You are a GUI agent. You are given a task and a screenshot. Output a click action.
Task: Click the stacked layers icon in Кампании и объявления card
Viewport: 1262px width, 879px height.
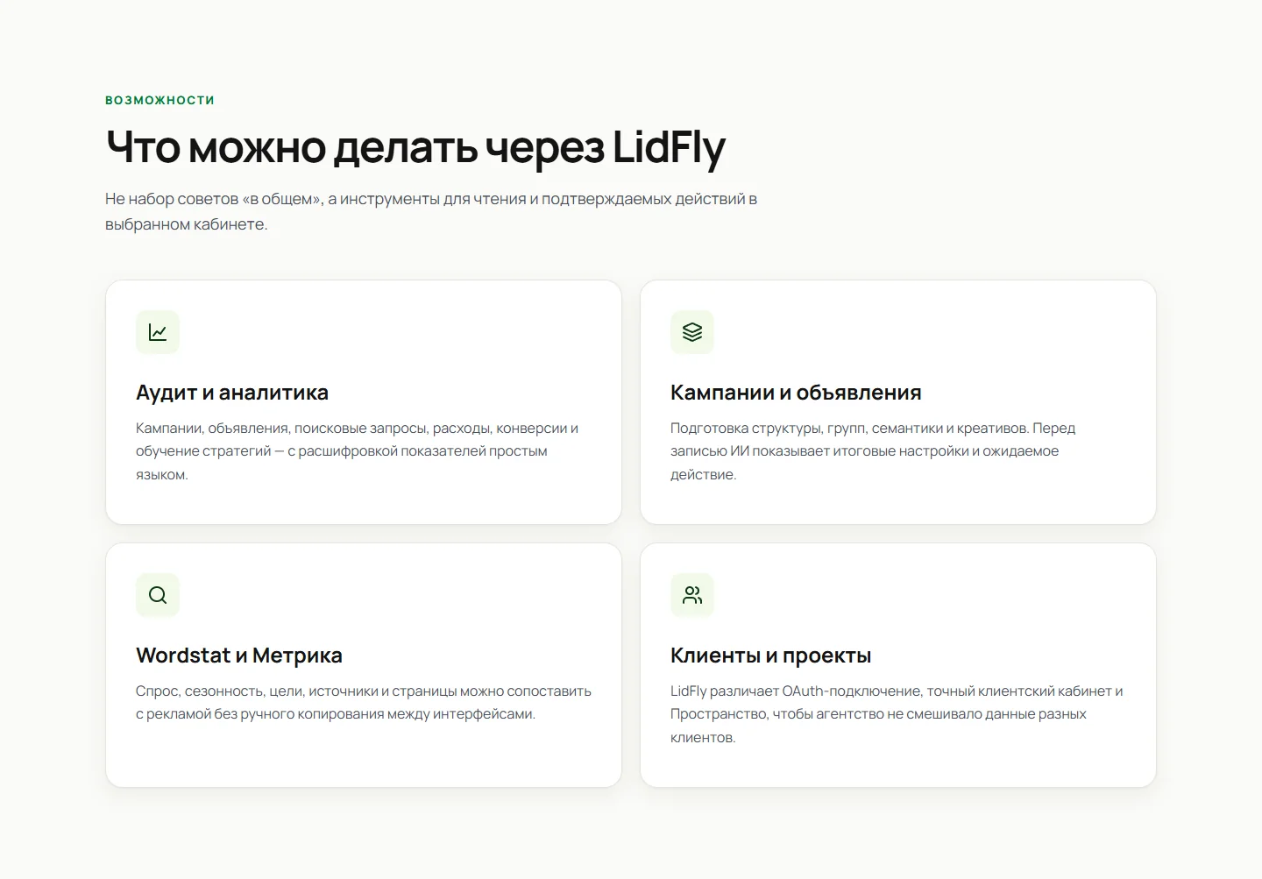tap(692, 332)
